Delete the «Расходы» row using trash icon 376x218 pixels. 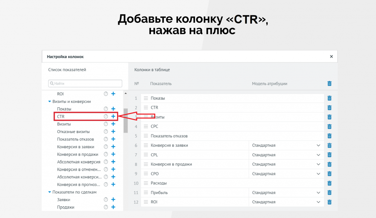click(x=329, y=183)
